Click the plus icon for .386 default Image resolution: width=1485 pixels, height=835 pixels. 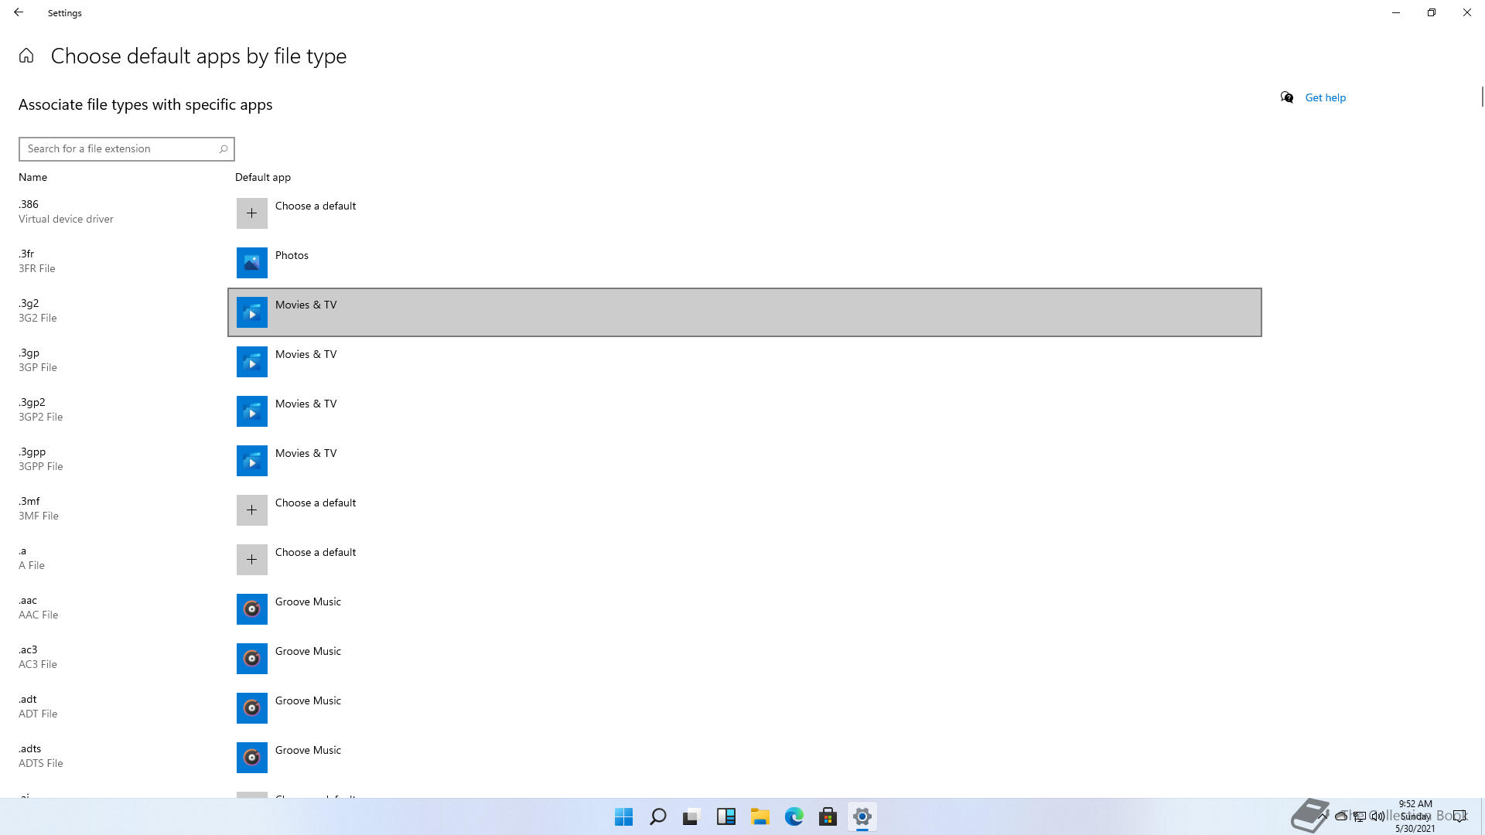pos(251,213)
